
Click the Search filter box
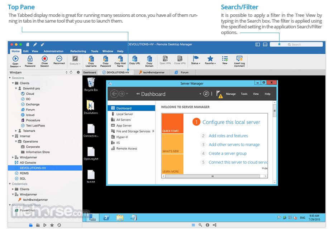pos(296,44)
